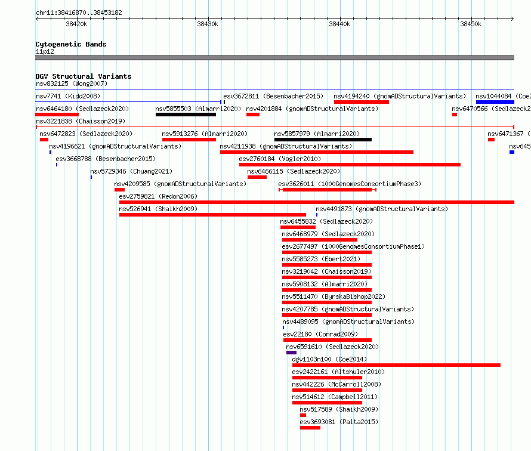
Task: Click the 38440k ruler tick label
Action: (x=339, y=24)
